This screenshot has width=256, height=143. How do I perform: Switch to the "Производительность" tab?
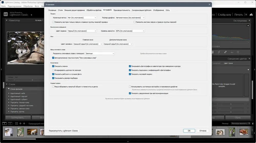[122, 10]
